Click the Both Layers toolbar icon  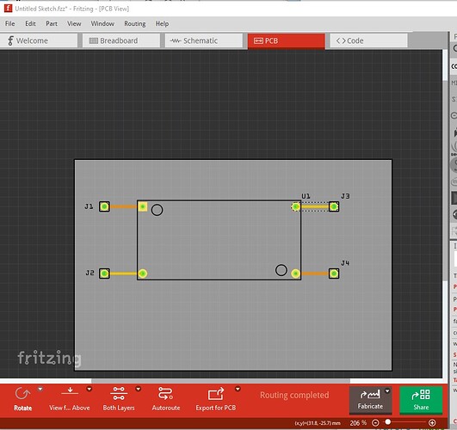coord(119,394)
